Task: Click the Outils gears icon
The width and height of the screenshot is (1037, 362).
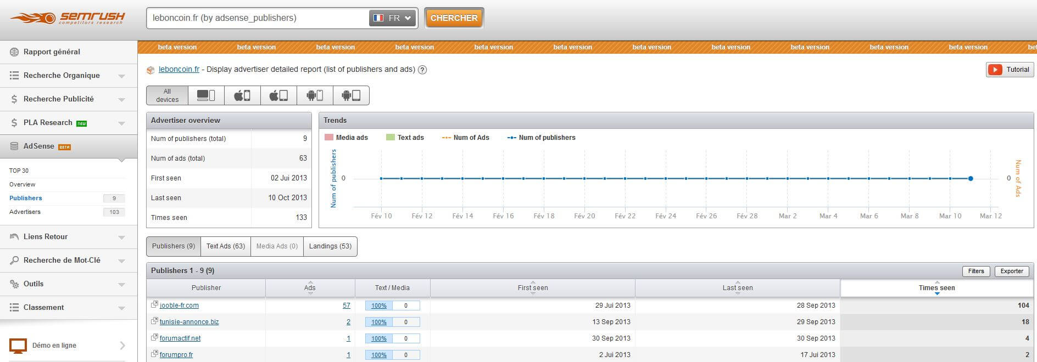Action: 14,284
